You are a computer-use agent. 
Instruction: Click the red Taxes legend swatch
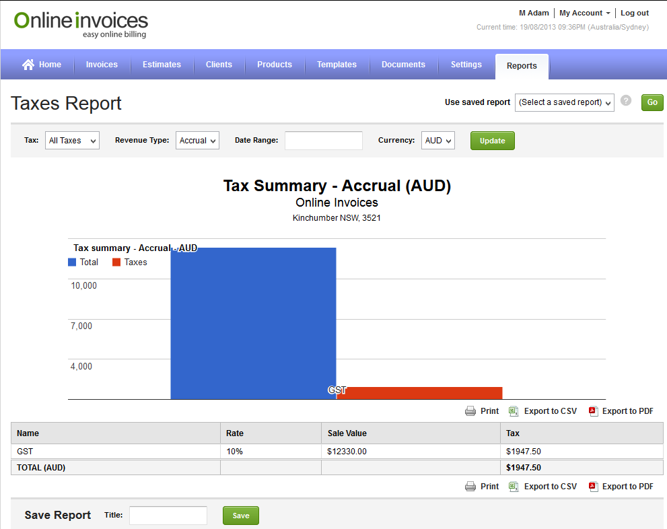click(116, 262)
